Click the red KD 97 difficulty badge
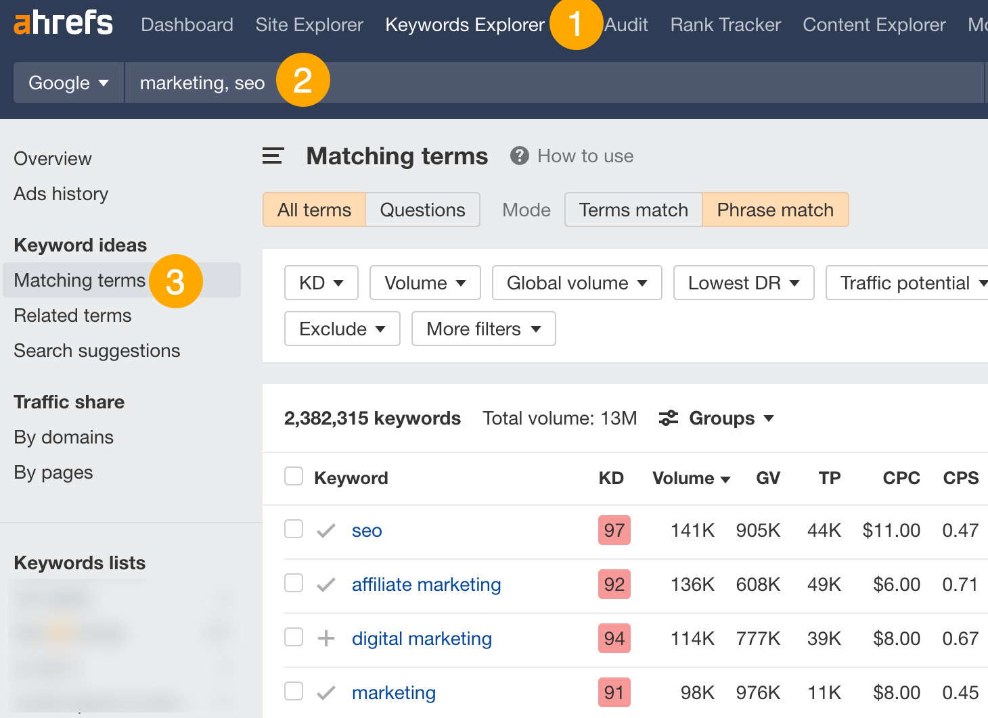 [613, 530]
